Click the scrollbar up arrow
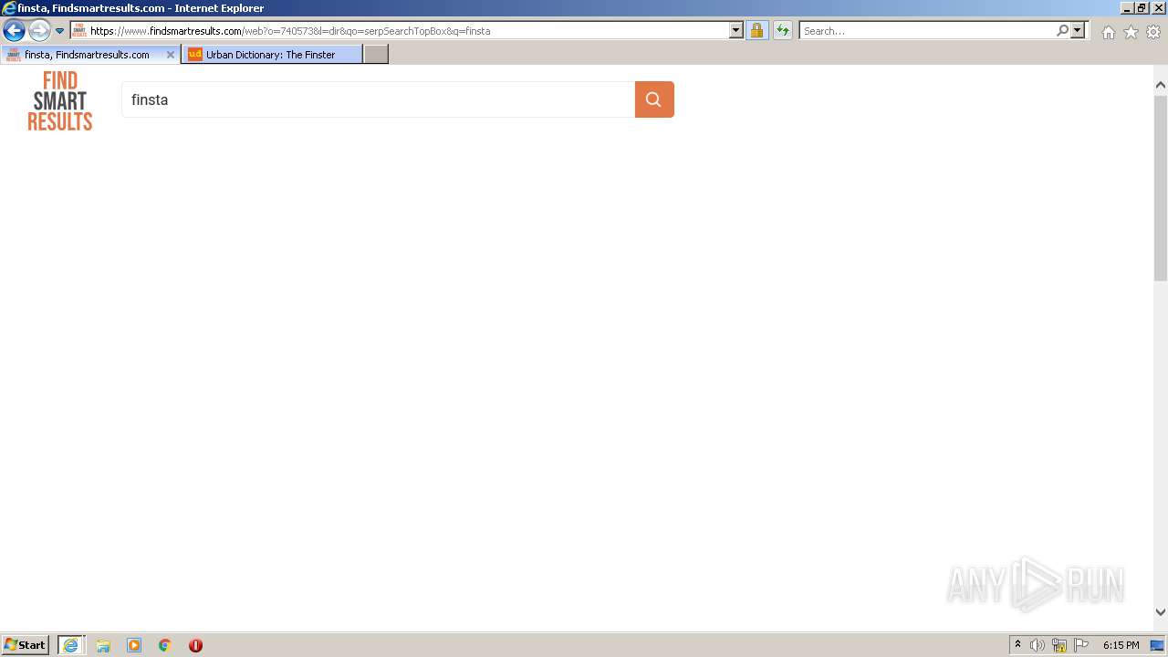This screenshot has width=1168, height=657. (1161, 85)
